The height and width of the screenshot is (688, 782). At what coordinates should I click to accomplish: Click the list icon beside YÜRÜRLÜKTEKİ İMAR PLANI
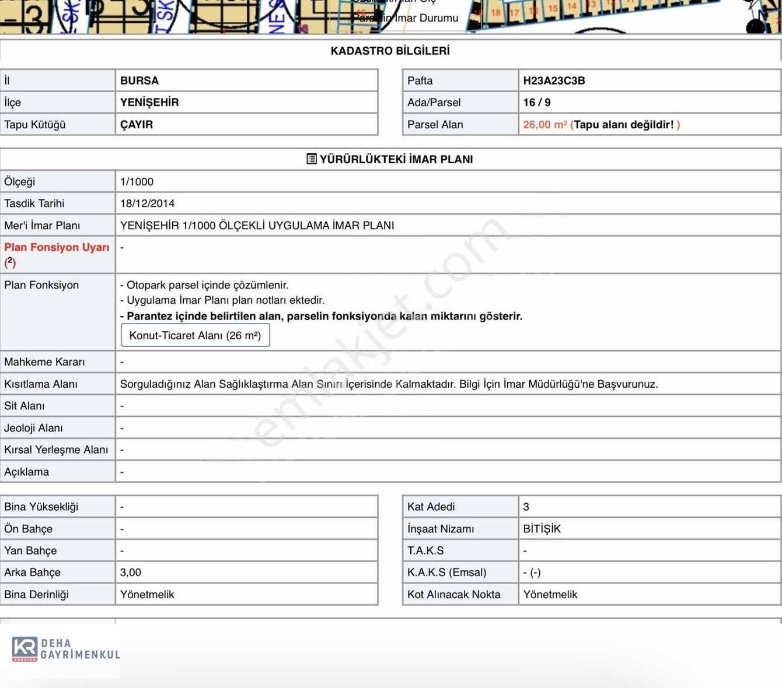pos(312,159)
